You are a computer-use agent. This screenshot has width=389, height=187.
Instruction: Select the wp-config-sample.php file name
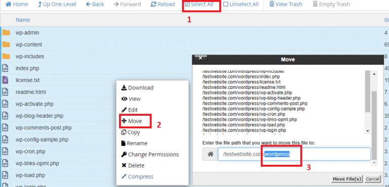42,139
